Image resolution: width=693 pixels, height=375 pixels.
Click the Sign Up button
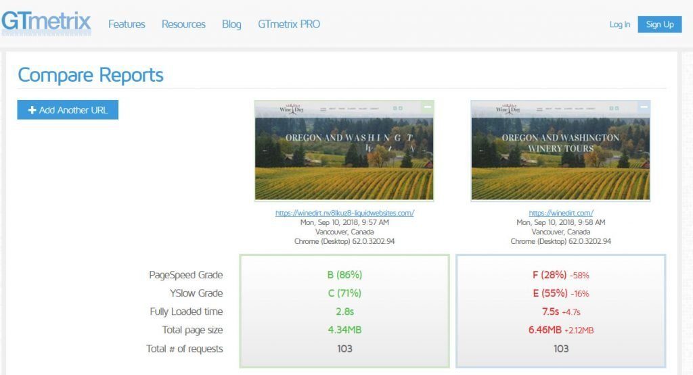coord(659,24)
